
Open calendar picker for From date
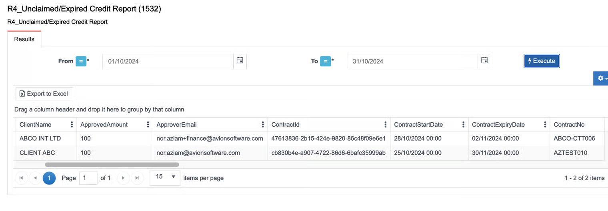point(240,61)
